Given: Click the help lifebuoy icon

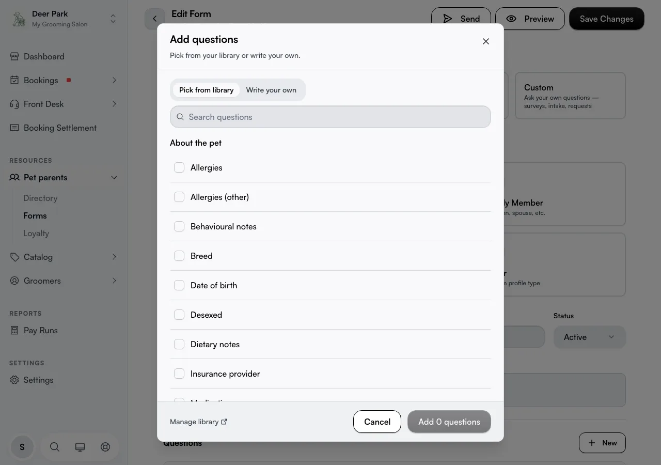Looking at the screenshot, I should click(105, 447).
